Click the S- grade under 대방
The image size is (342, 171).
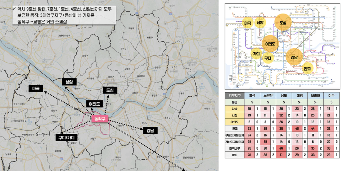click(300, 102)
